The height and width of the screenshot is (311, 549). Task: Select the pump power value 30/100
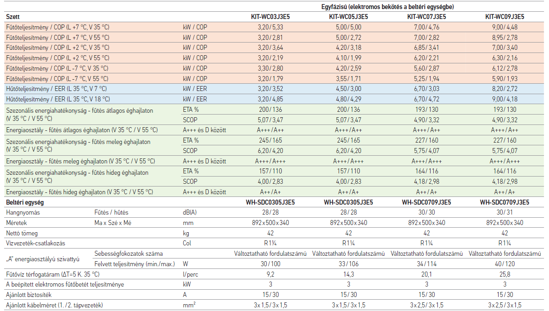(x=270, y=264)
